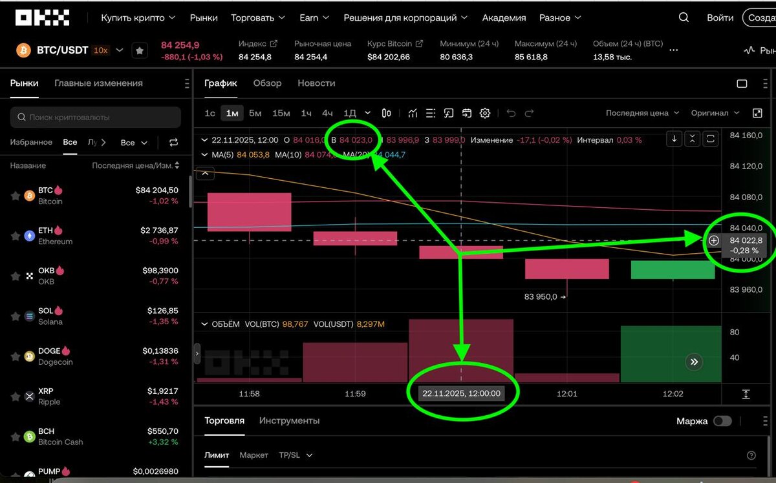Open drawing tools panel icon
The height and width of the screenshot is (483, 776).
pyautogui.click(x=449, y=113)
